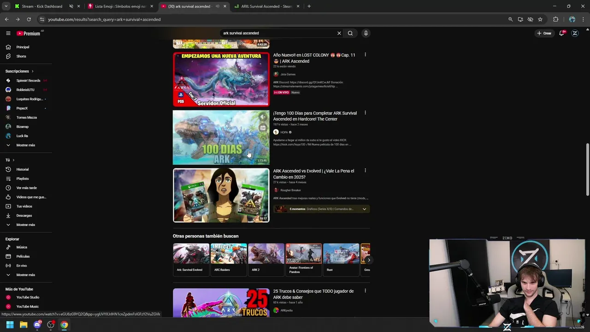Screen dimensions: 590x332
Task: Select the Rust suggestion card
Action: 341,259
